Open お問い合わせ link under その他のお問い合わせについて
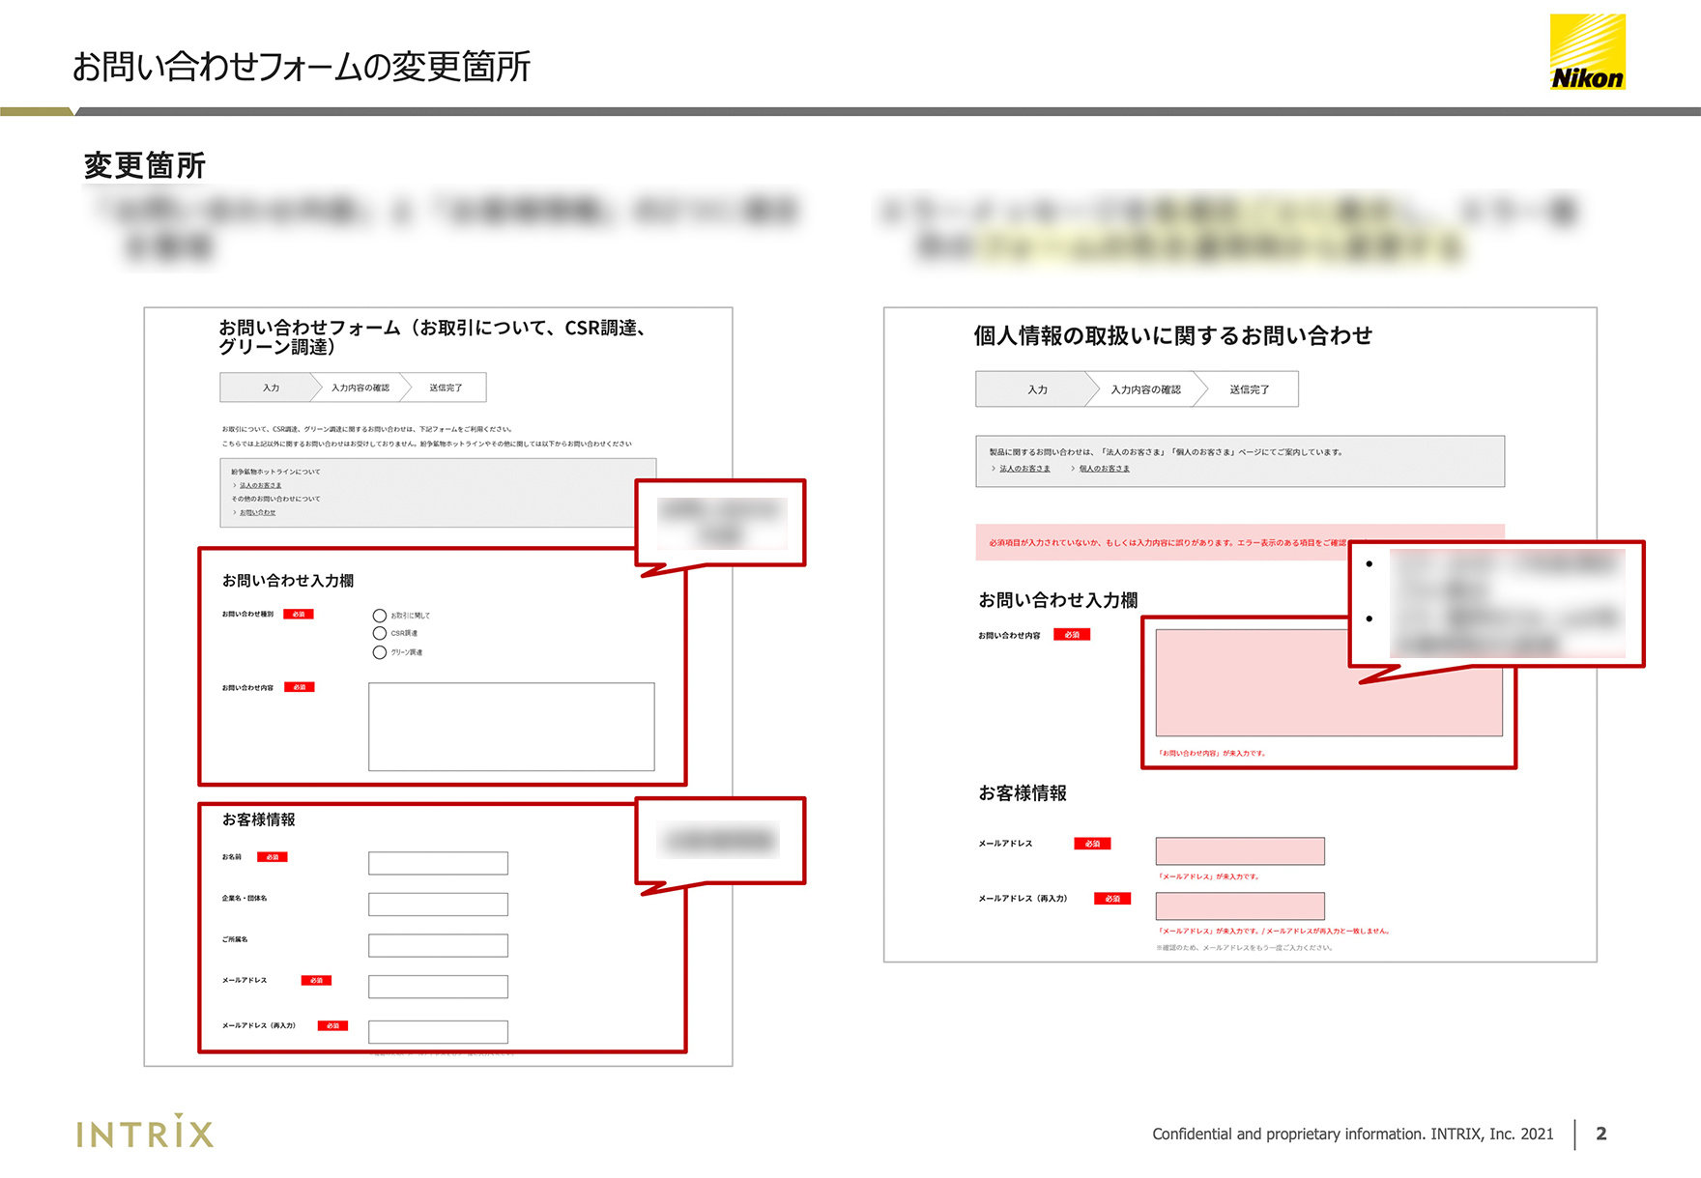Image resolution: width=1701 pixels, height=1178 pixels. [257, 512]
